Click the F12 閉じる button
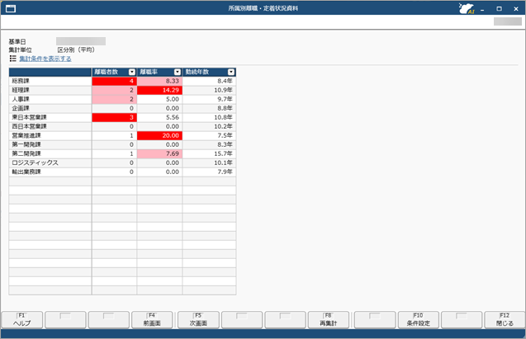 [x=505, y=320]
